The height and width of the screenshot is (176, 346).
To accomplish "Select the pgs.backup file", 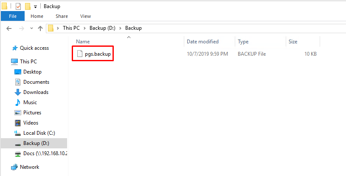I will click(x=97, y=54).
